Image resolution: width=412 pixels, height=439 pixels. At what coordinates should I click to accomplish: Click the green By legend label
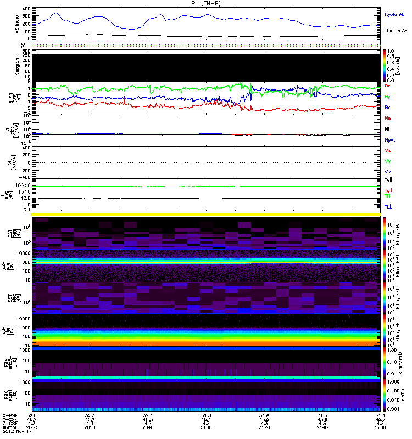(x=387, y=97)
